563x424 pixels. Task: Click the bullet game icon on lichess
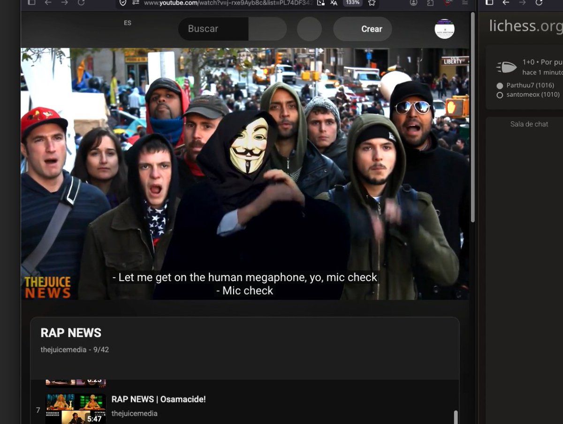click(507, 67)
